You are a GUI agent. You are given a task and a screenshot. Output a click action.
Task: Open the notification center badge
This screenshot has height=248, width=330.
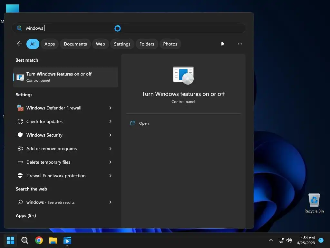tap(321, 240)
